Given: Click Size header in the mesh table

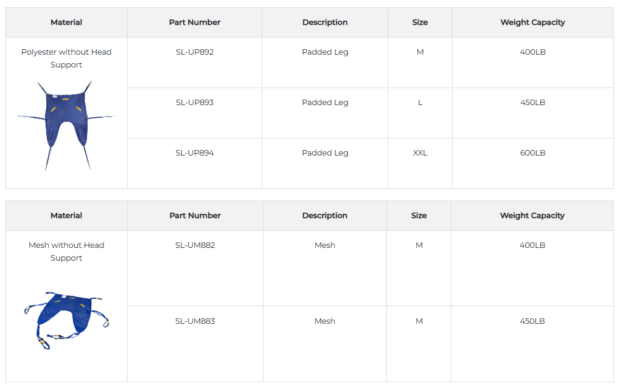Looking at the screenshot, I should click(x=419, y=216).
